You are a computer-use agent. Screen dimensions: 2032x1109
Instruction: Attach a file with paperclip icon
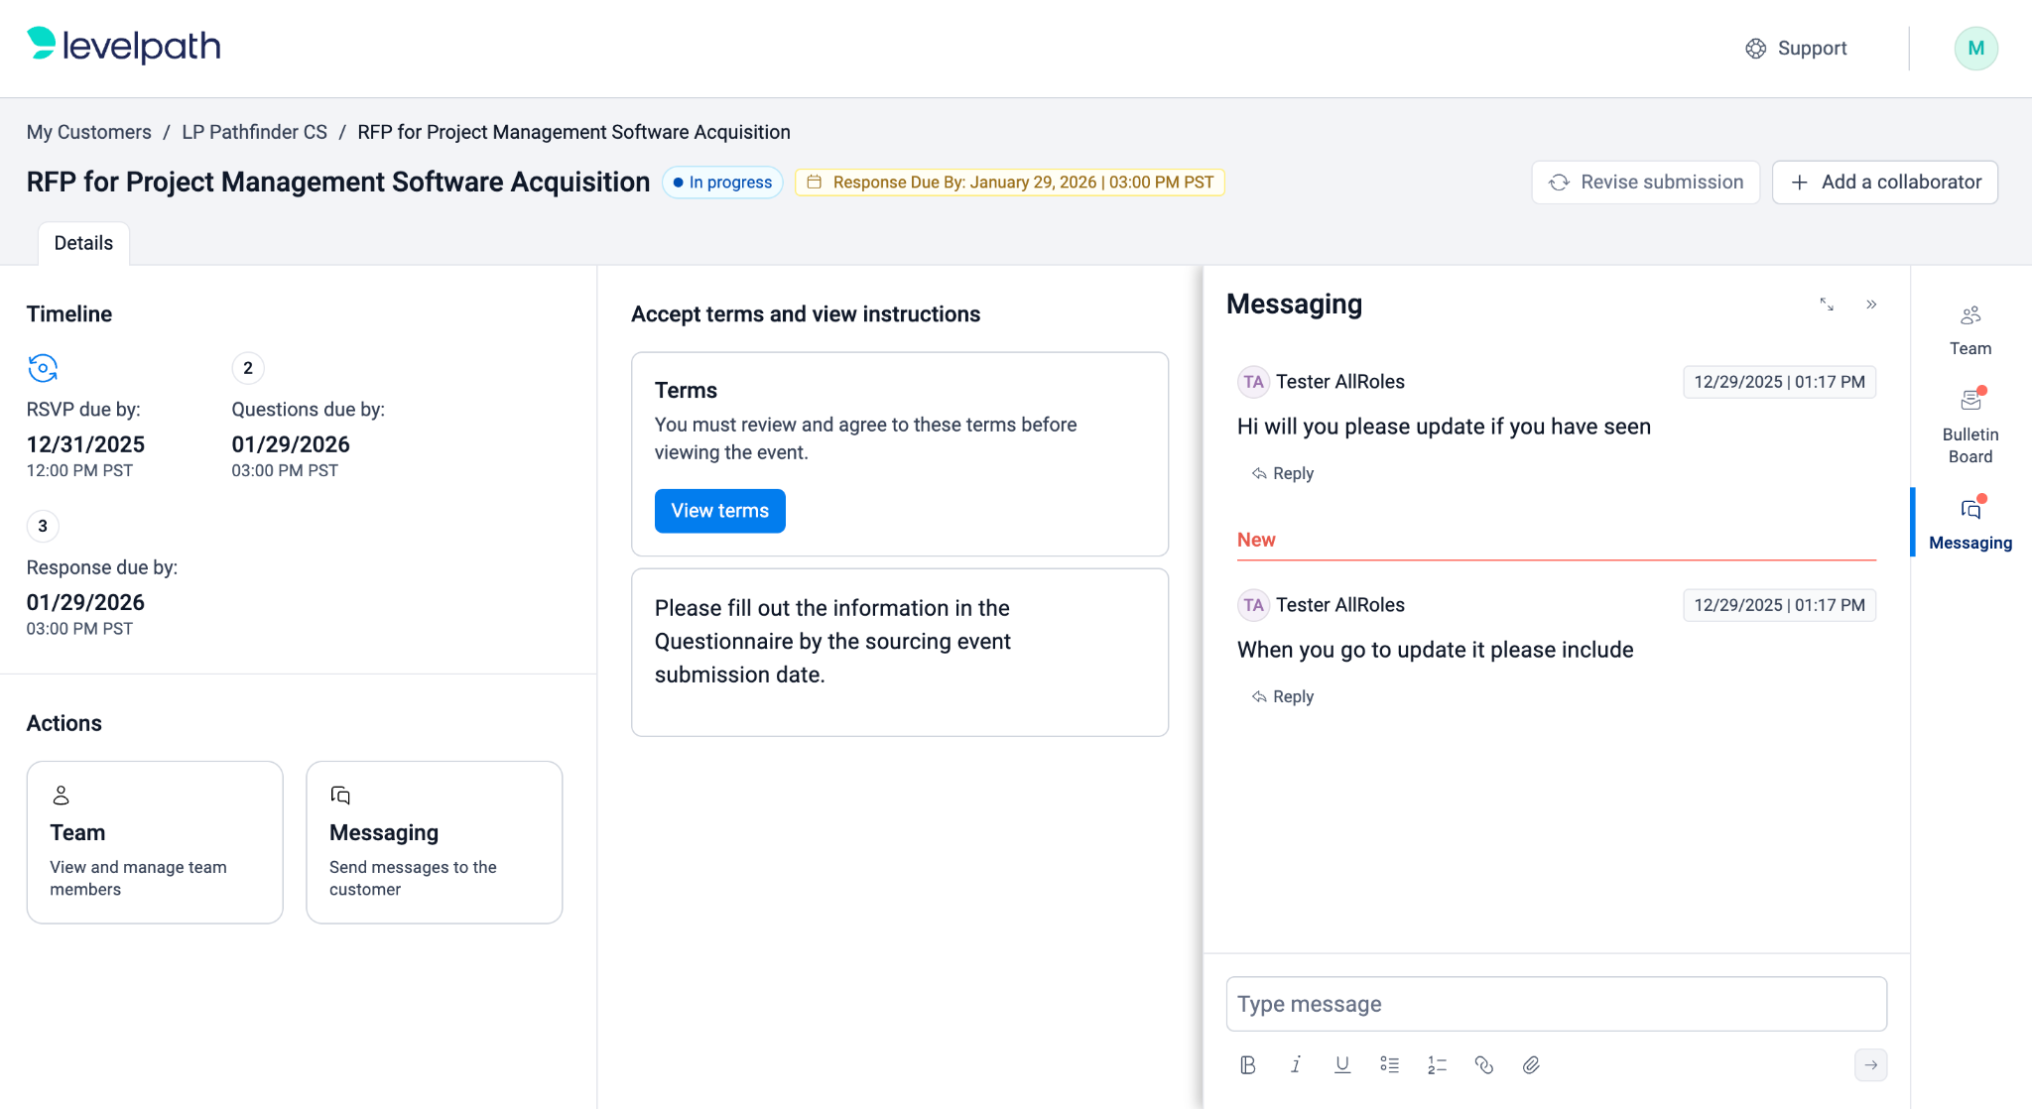(x=1531, y=1064)
